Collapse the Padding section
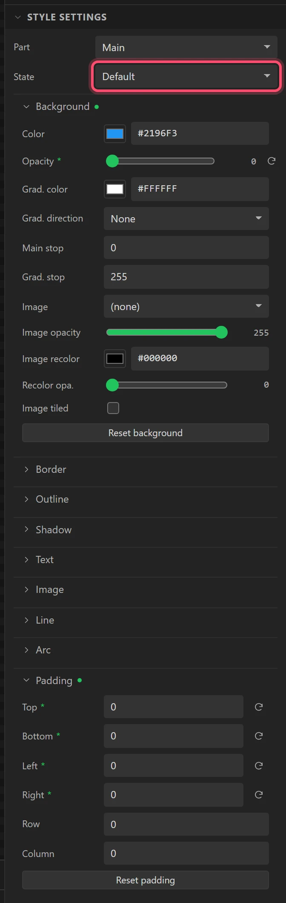The height and width of the screenshot is (903, 286). (26, 681)
